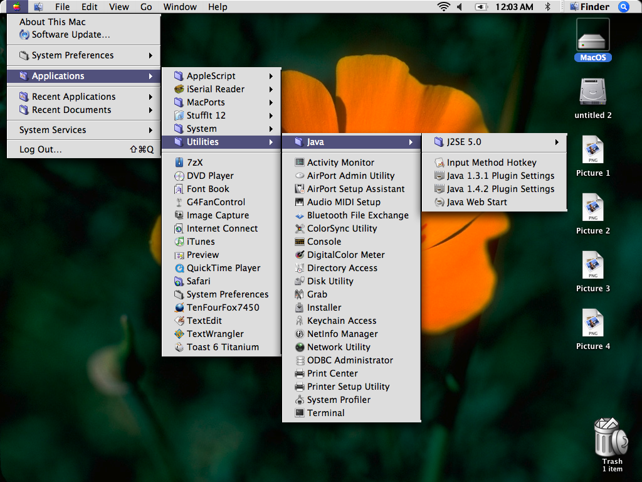Click the Bluetooth icon in menu bar

(x=548, y=6)
